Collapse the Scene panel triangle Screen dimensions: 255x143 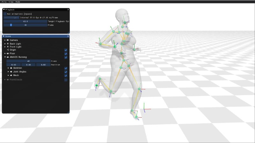click(x=4, y=36)
